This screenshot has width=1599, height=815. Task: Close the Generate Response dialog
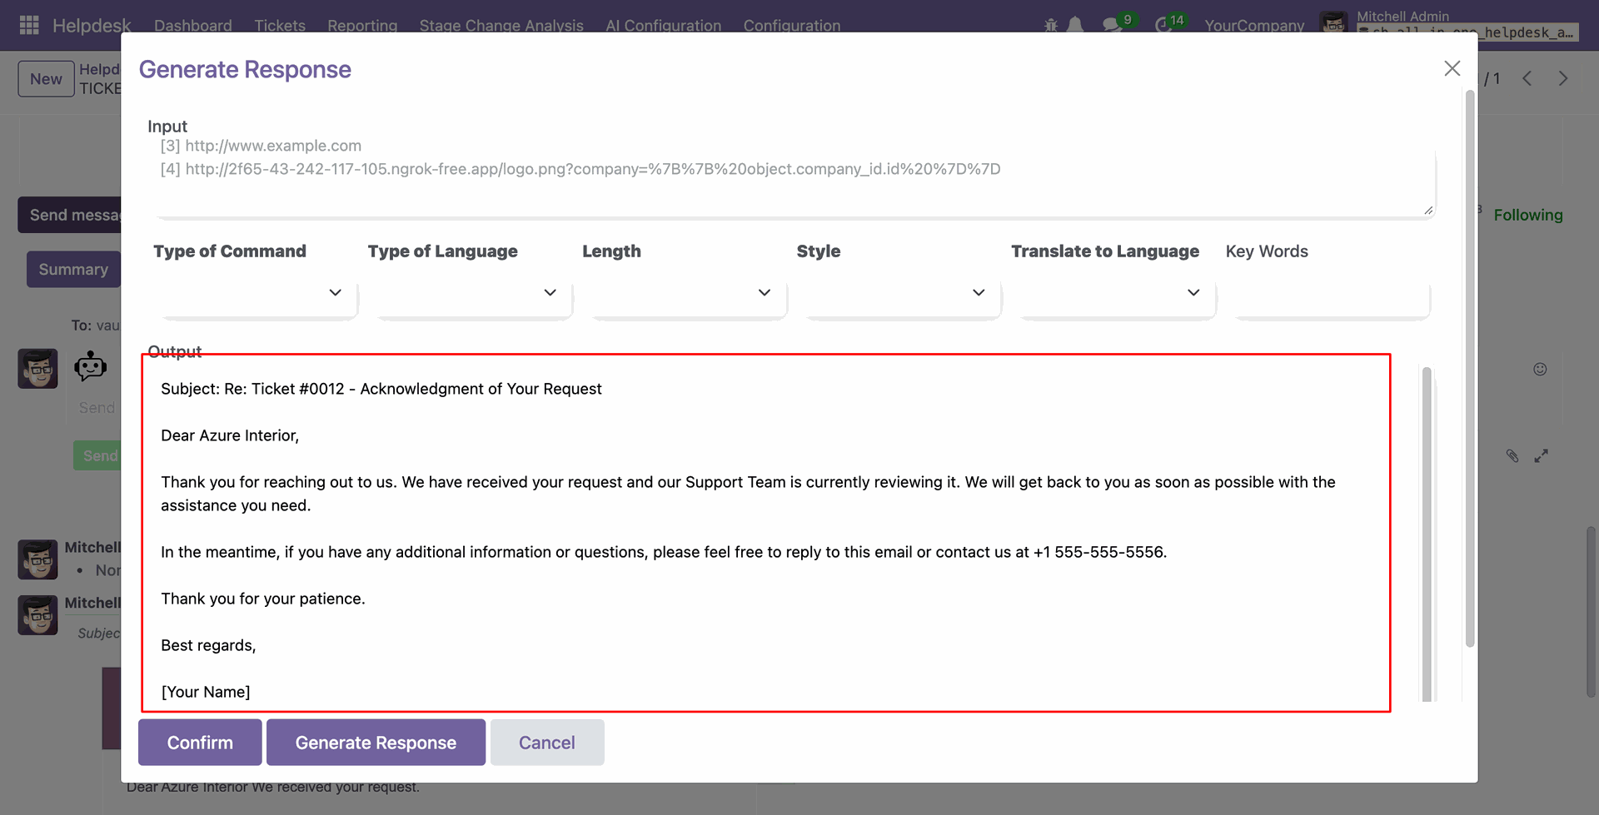coord(1452,68)
